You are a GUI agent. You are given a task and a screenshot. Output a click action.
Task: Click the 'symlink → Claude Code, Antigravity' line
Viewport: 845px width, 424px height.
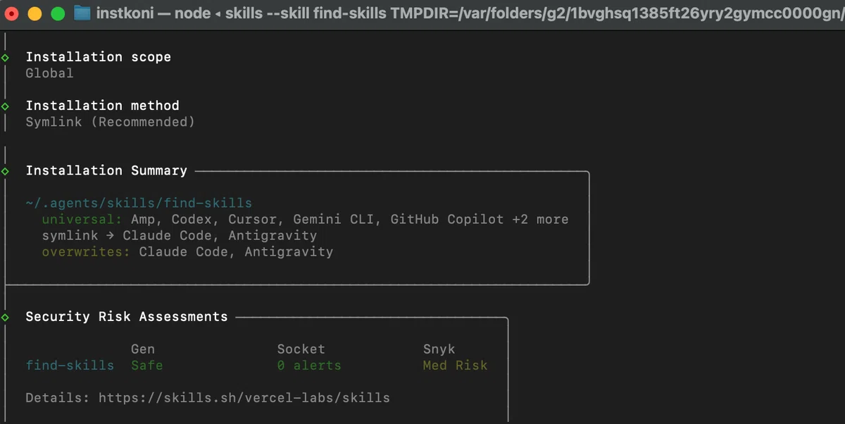point(180,235)
